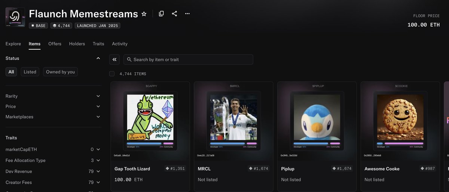Open the Activity tab
Image resolution: width=449 pixels, height=192 pixels.
[x=120, y=44]
